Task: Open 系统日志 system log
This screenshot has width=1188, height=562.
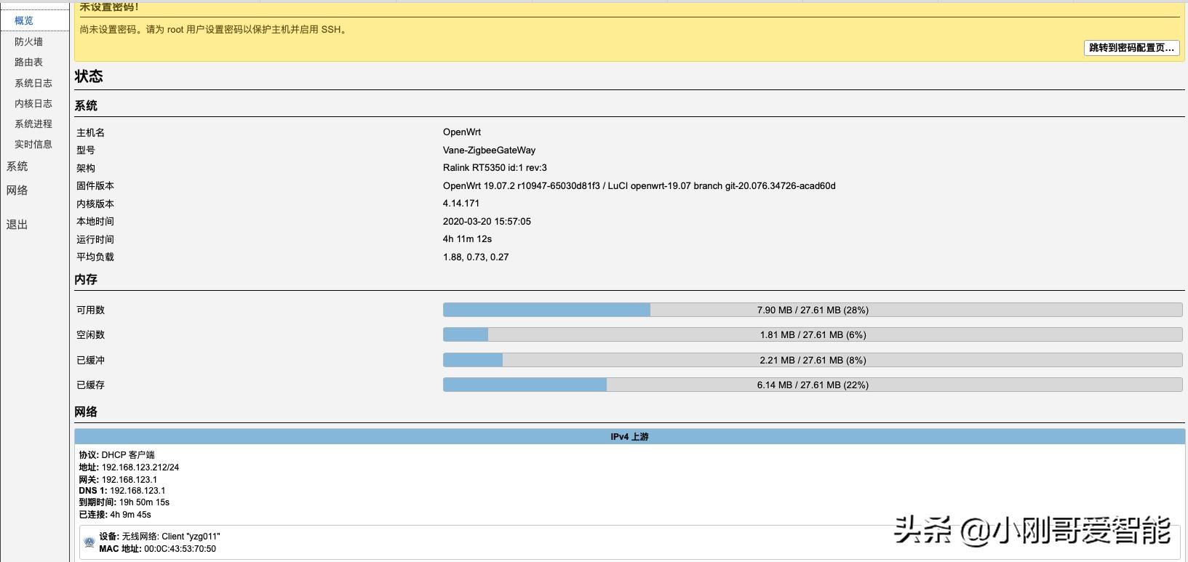Action: [x=33, y=83]
